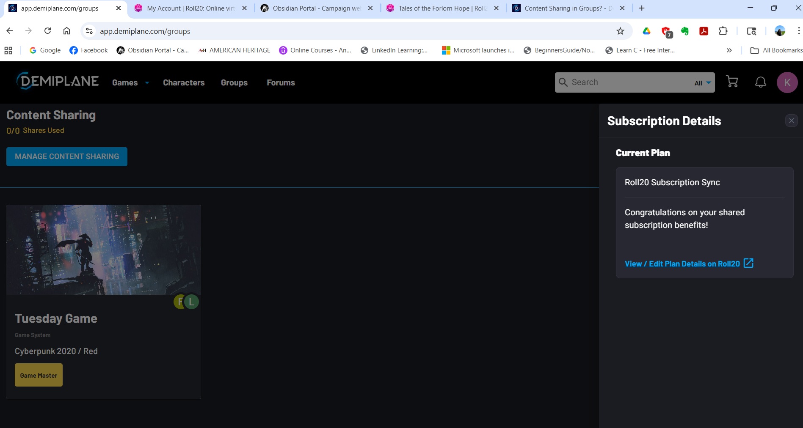Click the external link icon beside Roll20 link

(x=748, y=263)
